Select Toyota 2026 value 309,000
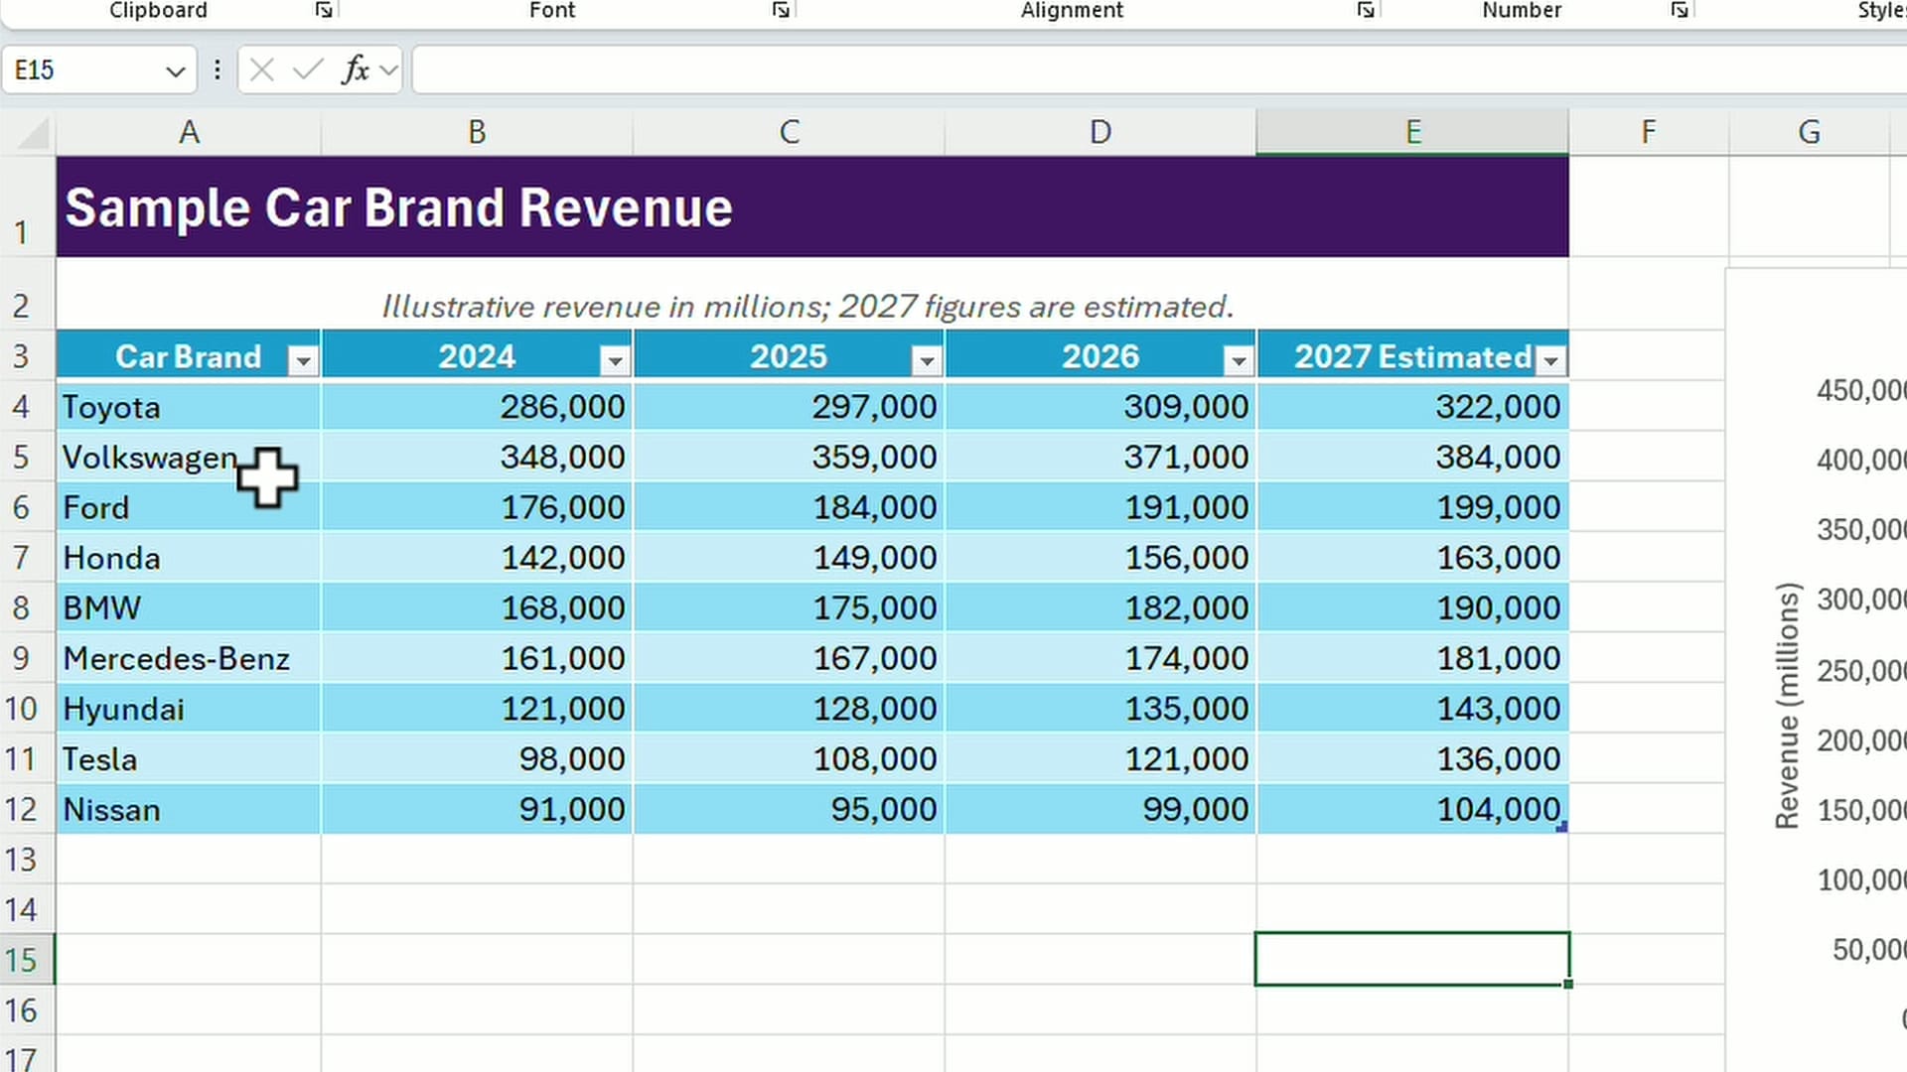 [1100, 407]
